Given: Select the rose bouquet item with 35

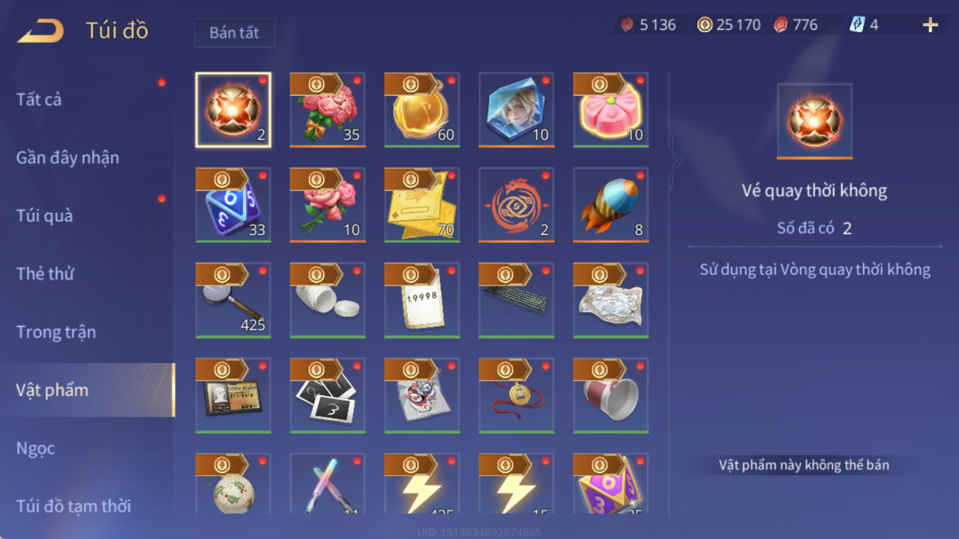Looking at the screenshot, I should pos(327,110).
